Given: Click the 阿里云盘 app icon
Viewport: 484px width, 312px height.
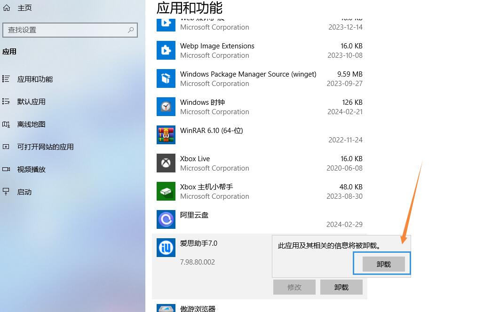Looking at the screenshot, I should coord(166,219).
